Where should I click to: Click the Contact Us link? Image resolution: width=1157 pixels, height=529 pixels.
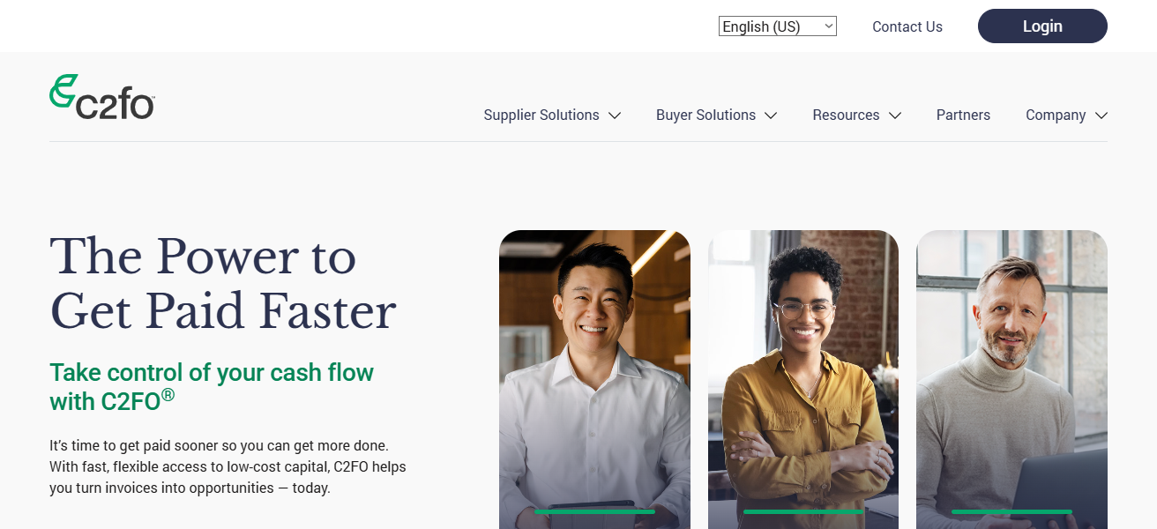[907, 26]
